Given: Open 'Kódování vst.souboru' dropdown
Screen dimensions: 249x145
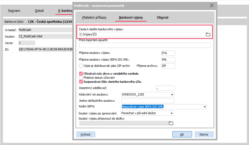Looking at the screenshot, I should click(x=172, y=94).
